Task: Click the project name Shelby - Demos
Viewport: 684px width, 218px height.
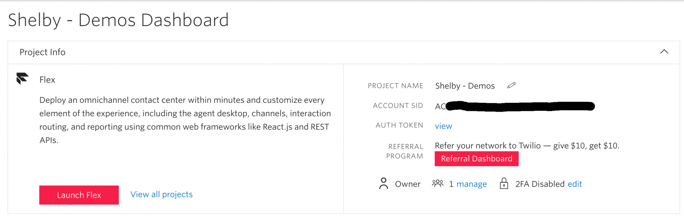Action: [465, 85]
